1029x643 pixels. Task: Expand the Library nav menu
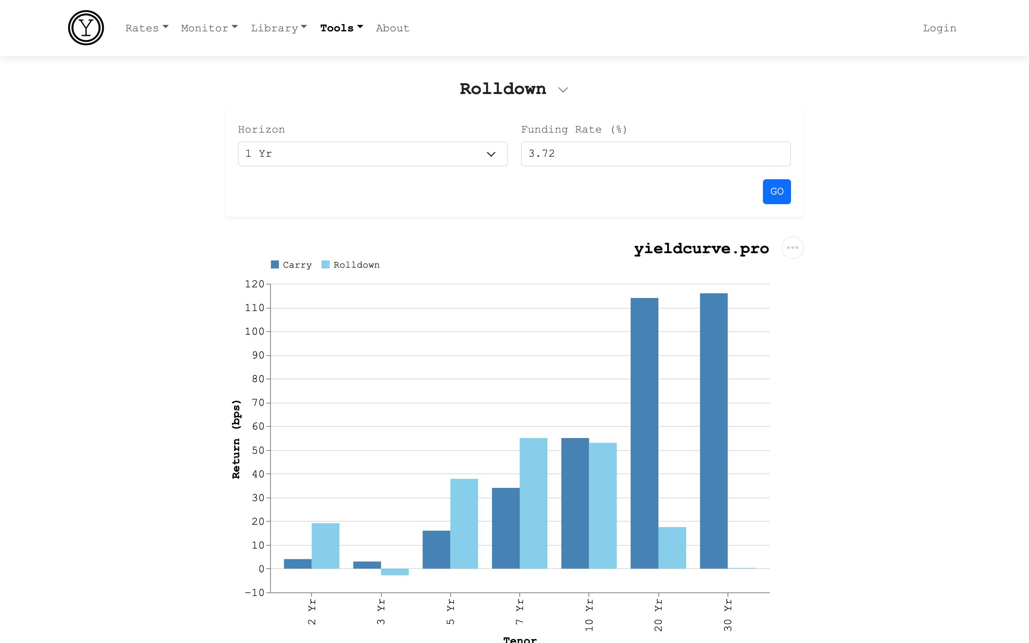pos(279,28)
